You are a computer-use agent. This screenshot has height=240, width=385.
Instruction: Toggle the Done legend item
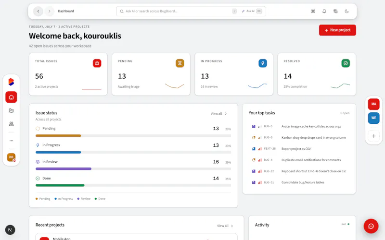100,199
